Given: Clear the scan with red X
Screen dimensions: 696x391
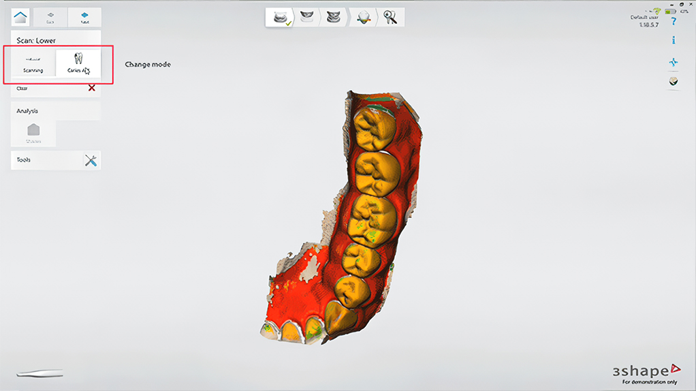Looking at the screenshot, I should [x=91, y=88].
